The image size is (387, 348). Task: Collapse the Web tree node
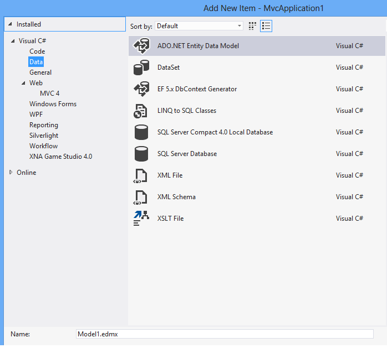[23, 83]
